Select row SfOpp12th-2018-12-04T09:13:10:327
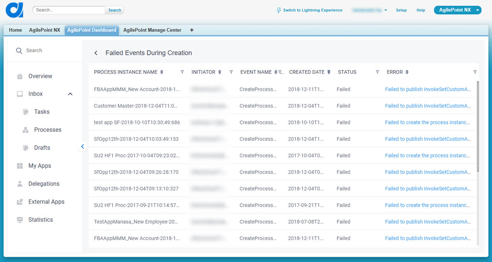 coord(136,189)
